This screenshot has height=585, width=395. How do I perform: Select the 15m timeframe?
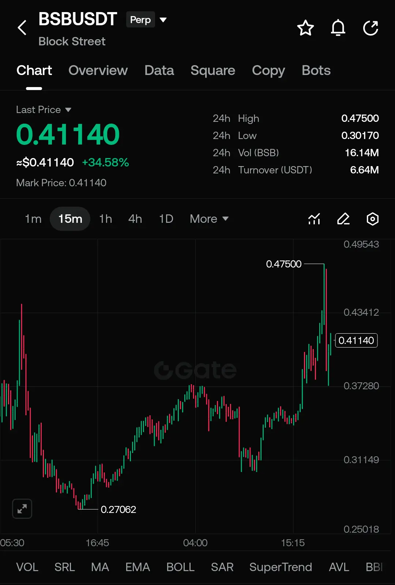70,219
